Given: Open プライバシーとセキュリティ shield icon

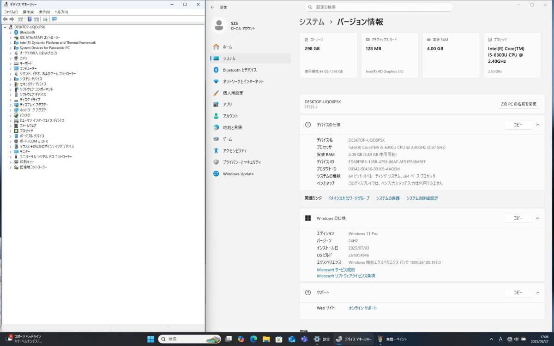Looking at the screenshot, I should (216, 162).
